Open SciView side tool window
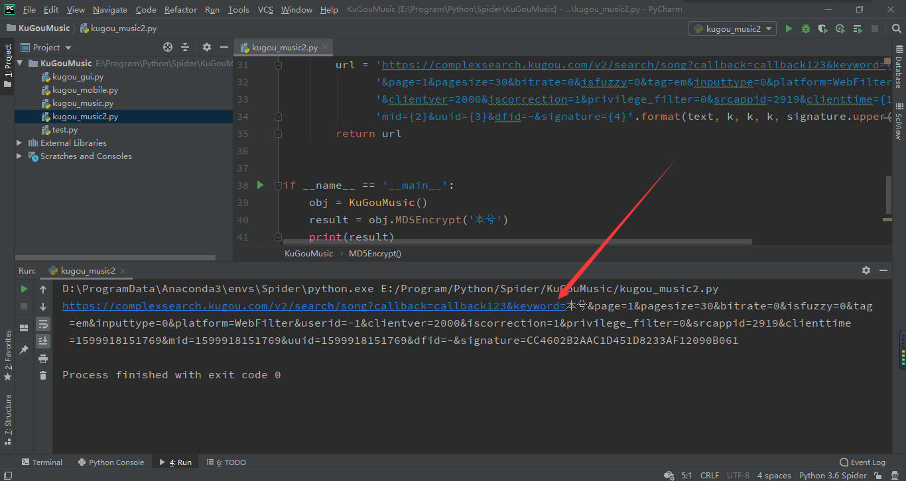 (x=899, y=120)
